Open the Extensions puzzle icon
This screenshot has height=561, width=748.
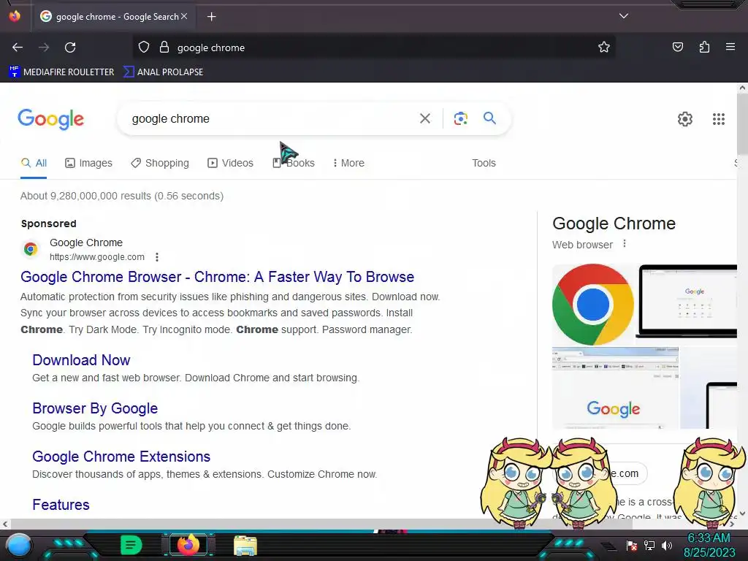point(704,47)
